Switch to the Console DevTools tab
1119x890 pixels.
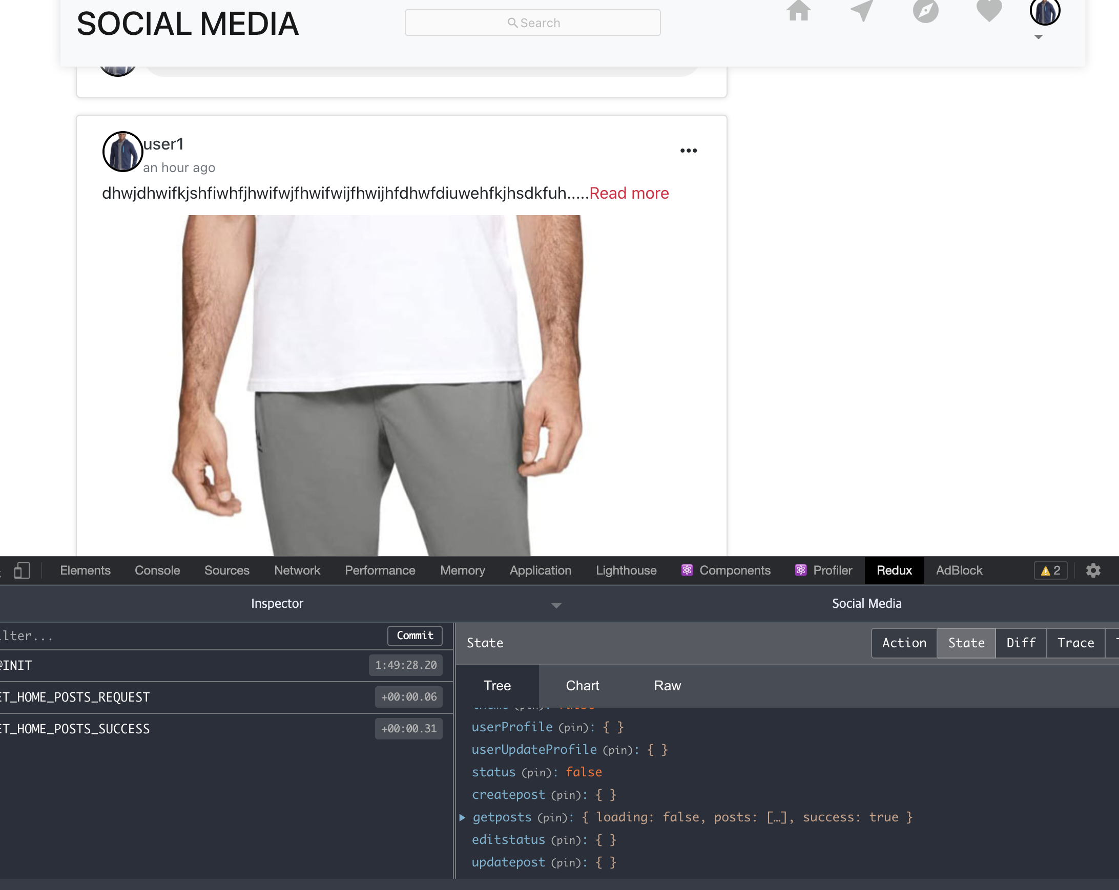(157, 570)
